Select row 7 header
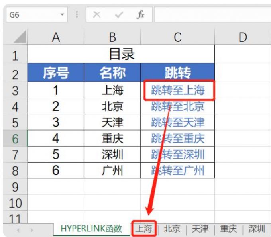Image resolution: width=271 pixels, height=237 pixels. pos(15,155)
